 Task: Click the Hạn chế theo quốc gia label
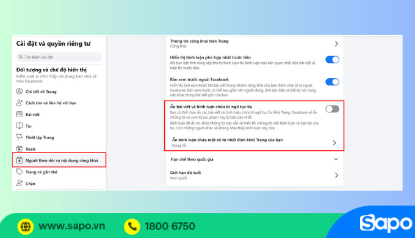192,159
